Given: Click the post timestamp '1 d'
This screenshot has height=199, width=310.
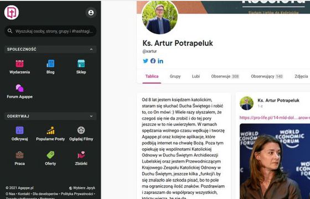Looking at the screenshot, I should pos(260,106).
